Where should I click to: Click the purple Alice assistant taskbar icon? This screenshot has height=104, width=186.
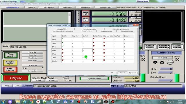[x=10, y=102]
